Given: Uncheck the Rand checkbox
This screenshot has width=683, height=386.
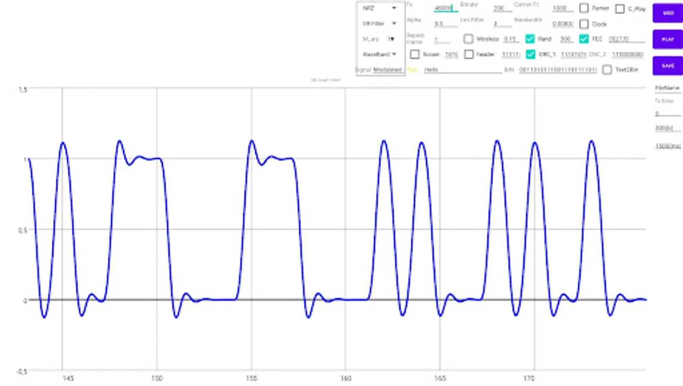Looking at the screenshot, I should pyautogui.click(x=530, y=39).
